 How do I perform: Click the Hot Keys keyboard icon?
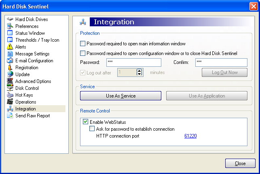[x=10, y=95]
